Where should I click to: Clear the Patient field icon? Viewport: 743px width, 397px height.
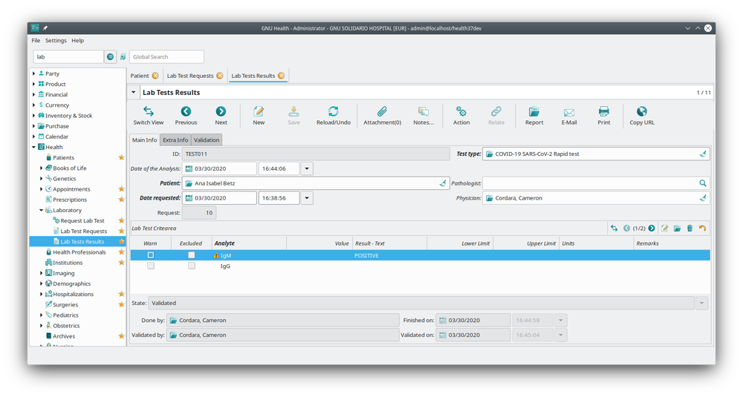(x=443, y=183)
